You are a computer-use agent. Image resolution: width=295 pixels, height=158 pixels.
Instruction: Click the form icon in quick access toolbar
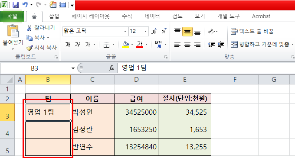point(53,5)
